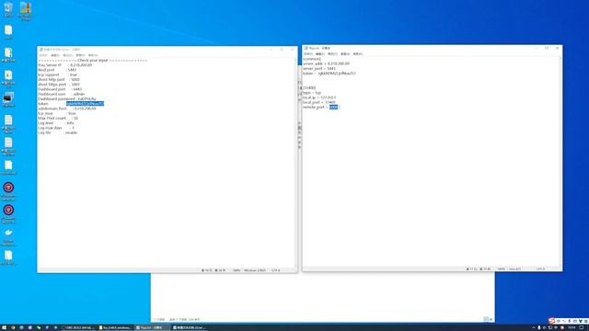Screen dimensions: 589x331
Task: Open Help menu in frpc.ini Notepad
Action: point(358,54)
